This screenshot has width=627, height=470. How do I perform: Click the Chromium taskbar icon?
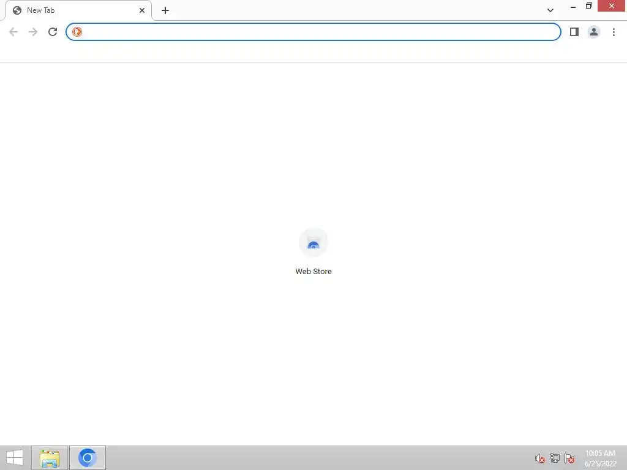pyautogui.click(x=88, y=458)
